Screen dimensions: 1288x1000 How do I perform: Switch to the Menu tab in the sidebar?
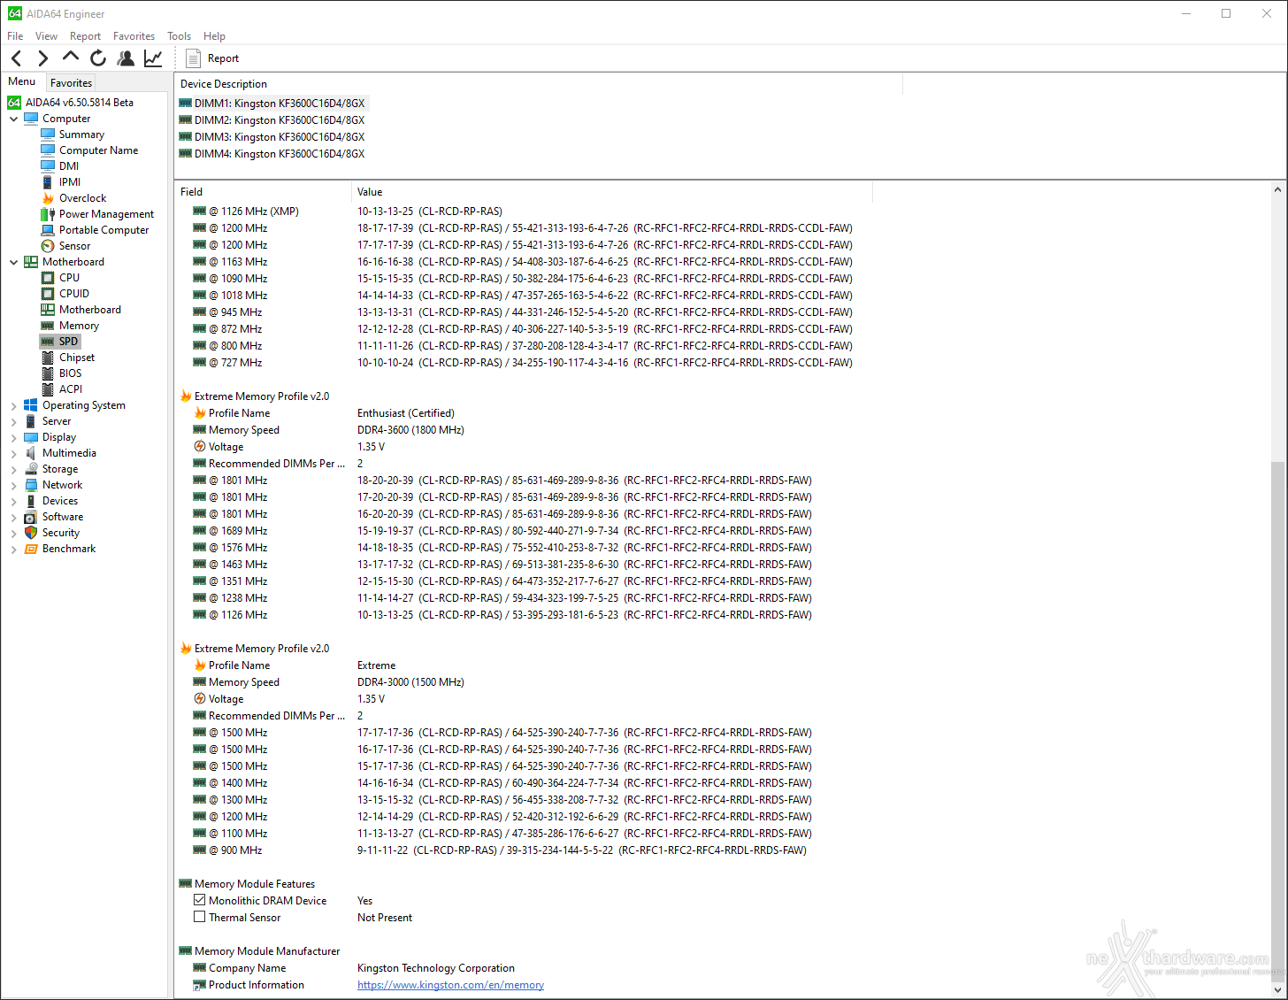tap(22, 81)
